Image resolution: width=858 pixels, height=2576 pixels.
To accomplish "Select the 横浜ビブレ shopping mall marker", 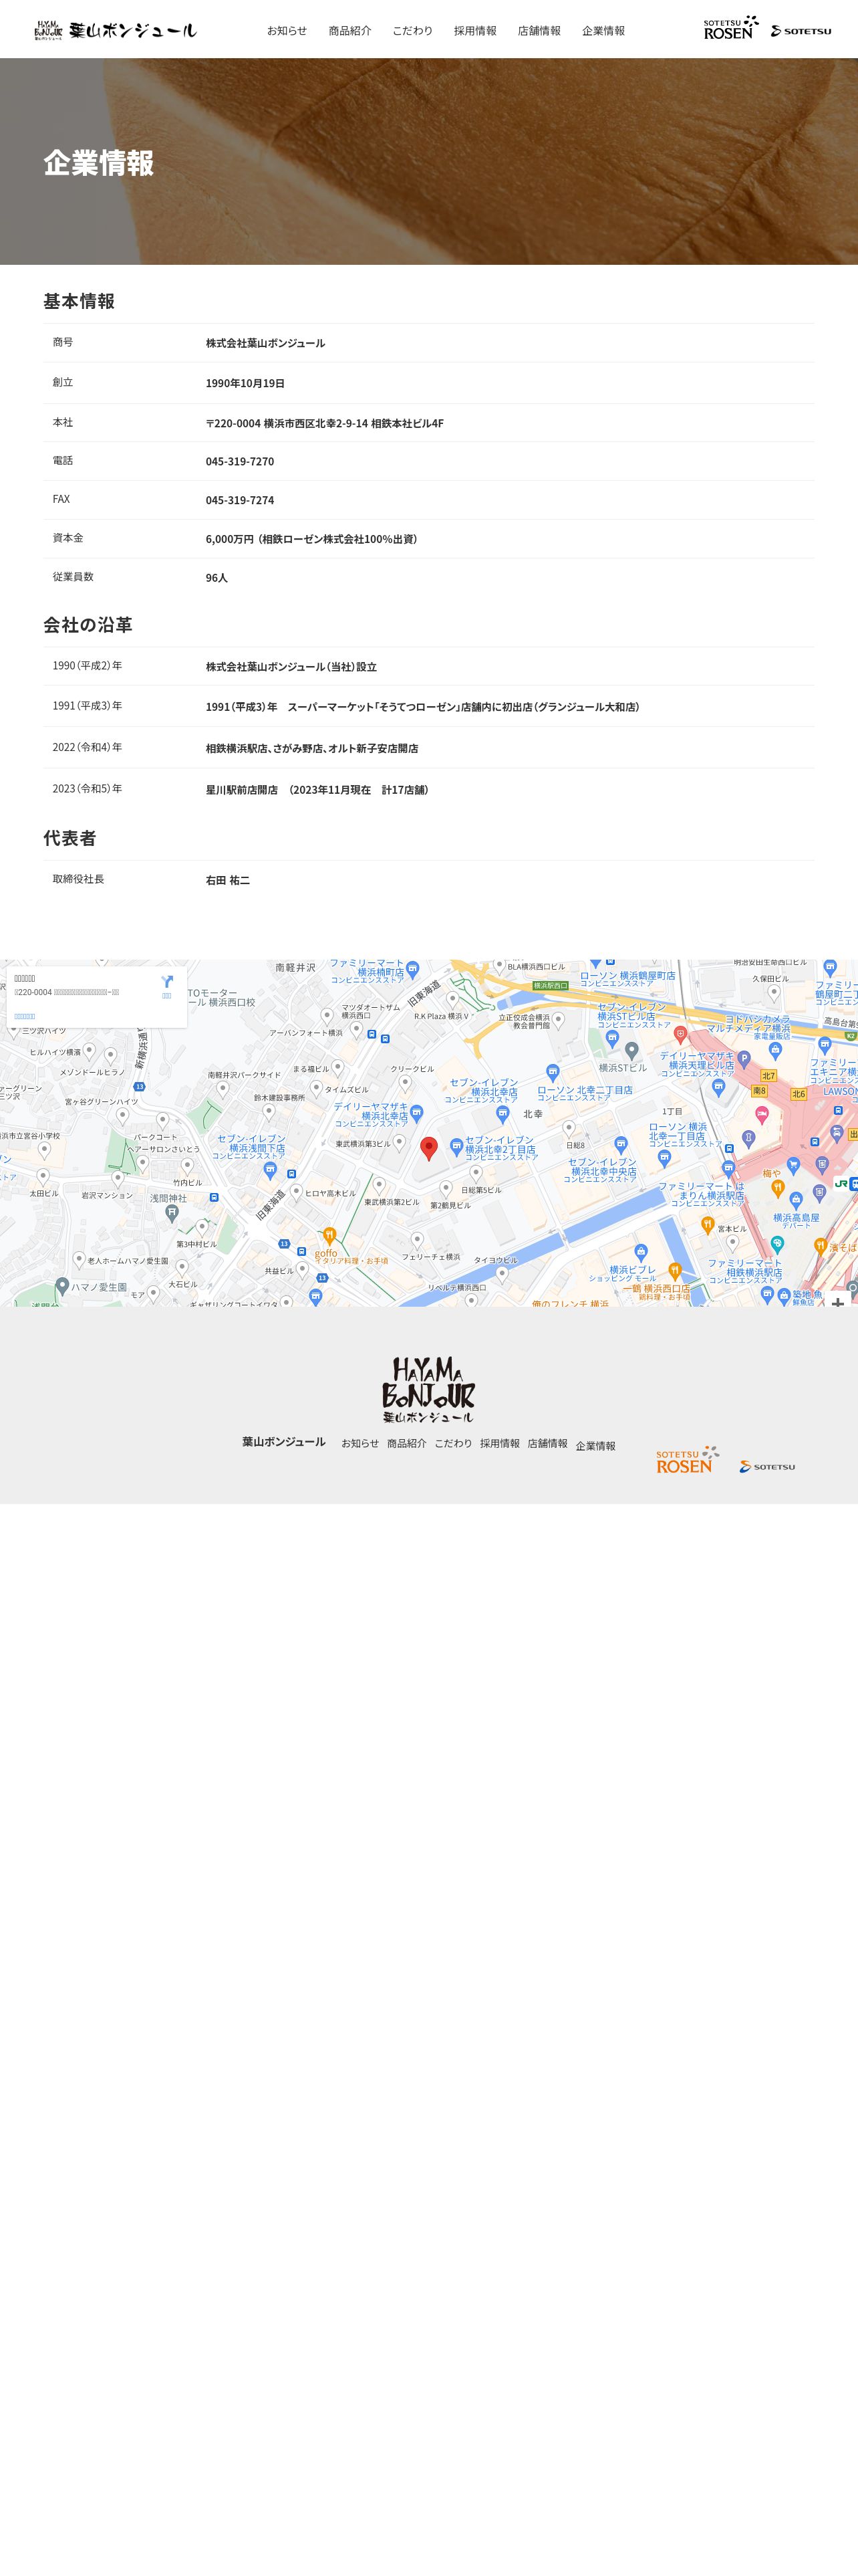I will point(641,1252).
